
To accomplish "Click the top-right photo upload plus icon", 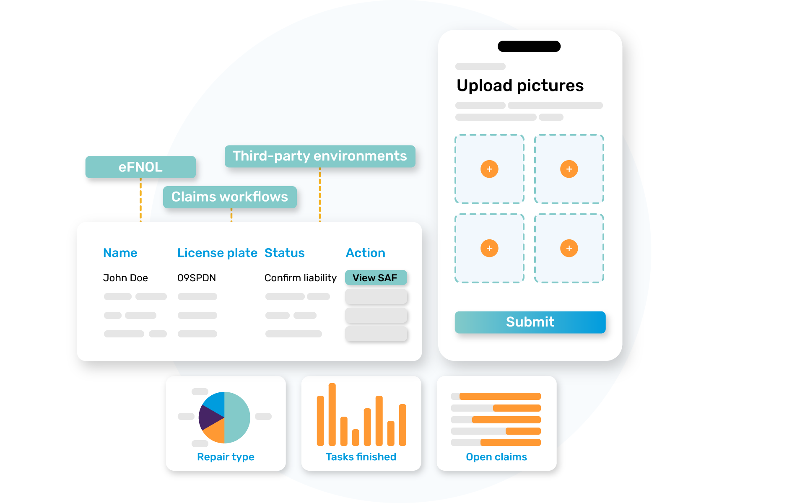I will pos(569,169).
